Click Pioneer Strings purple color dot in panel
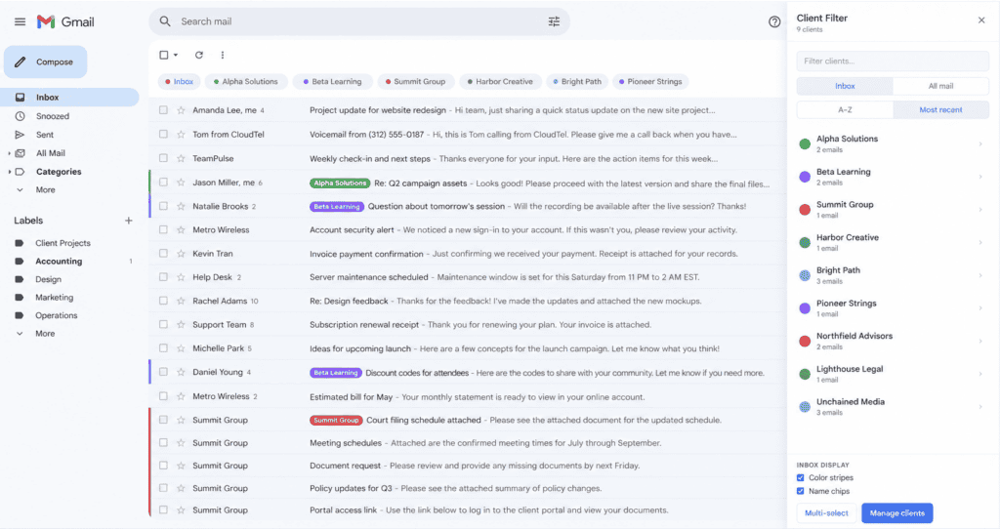1000x529 pixels. pos(805,308)
